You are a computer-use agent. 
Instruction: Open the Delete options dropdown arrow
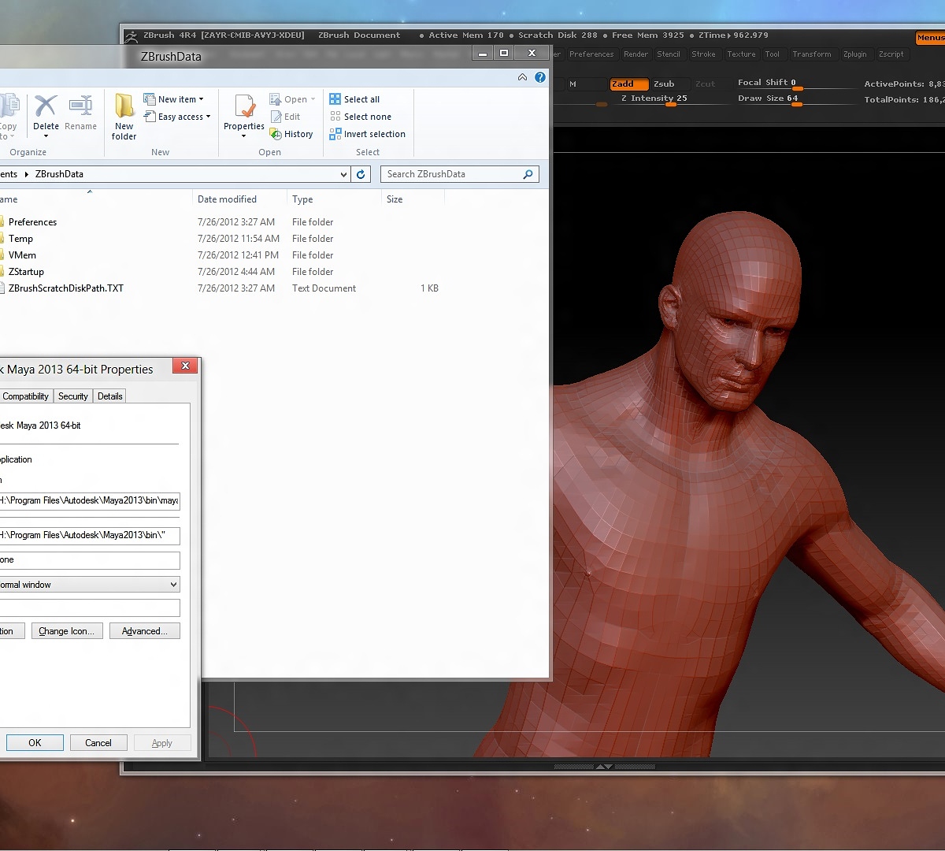[x=46, y=136]
